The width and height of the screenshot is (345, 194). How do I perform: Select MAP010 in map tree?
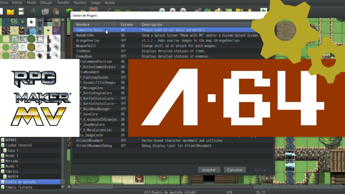pyautogui.click(x=13, y=177)
